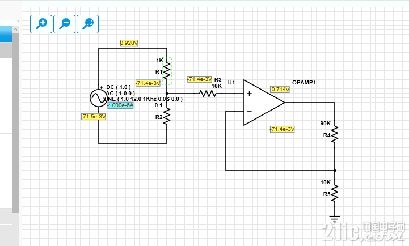Click the opamp inverting minus input
409x246 pixels.
249,112
